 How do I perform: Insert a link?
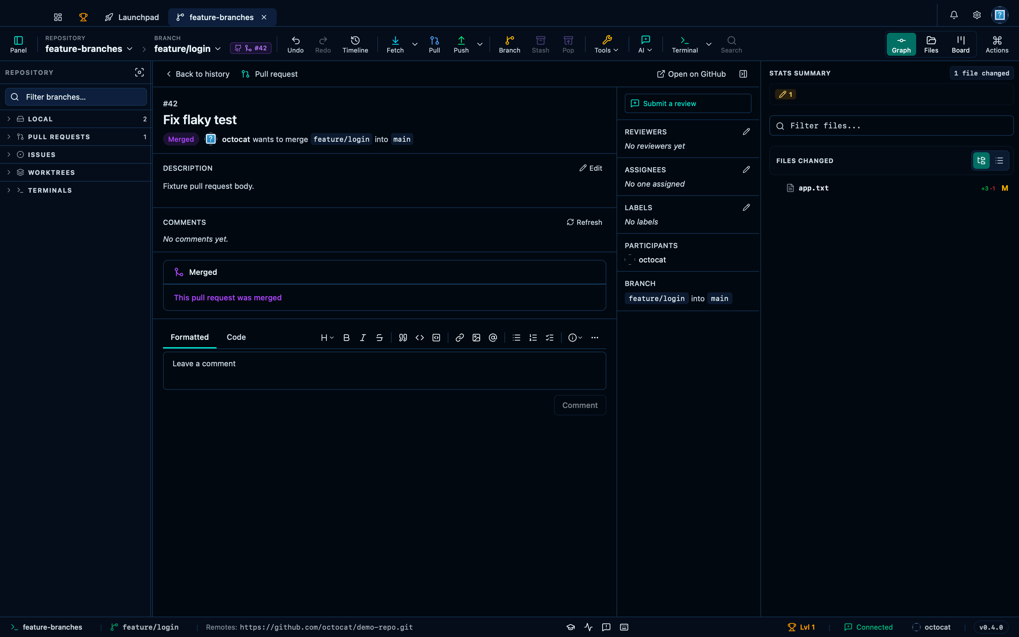tap(460, 338)
